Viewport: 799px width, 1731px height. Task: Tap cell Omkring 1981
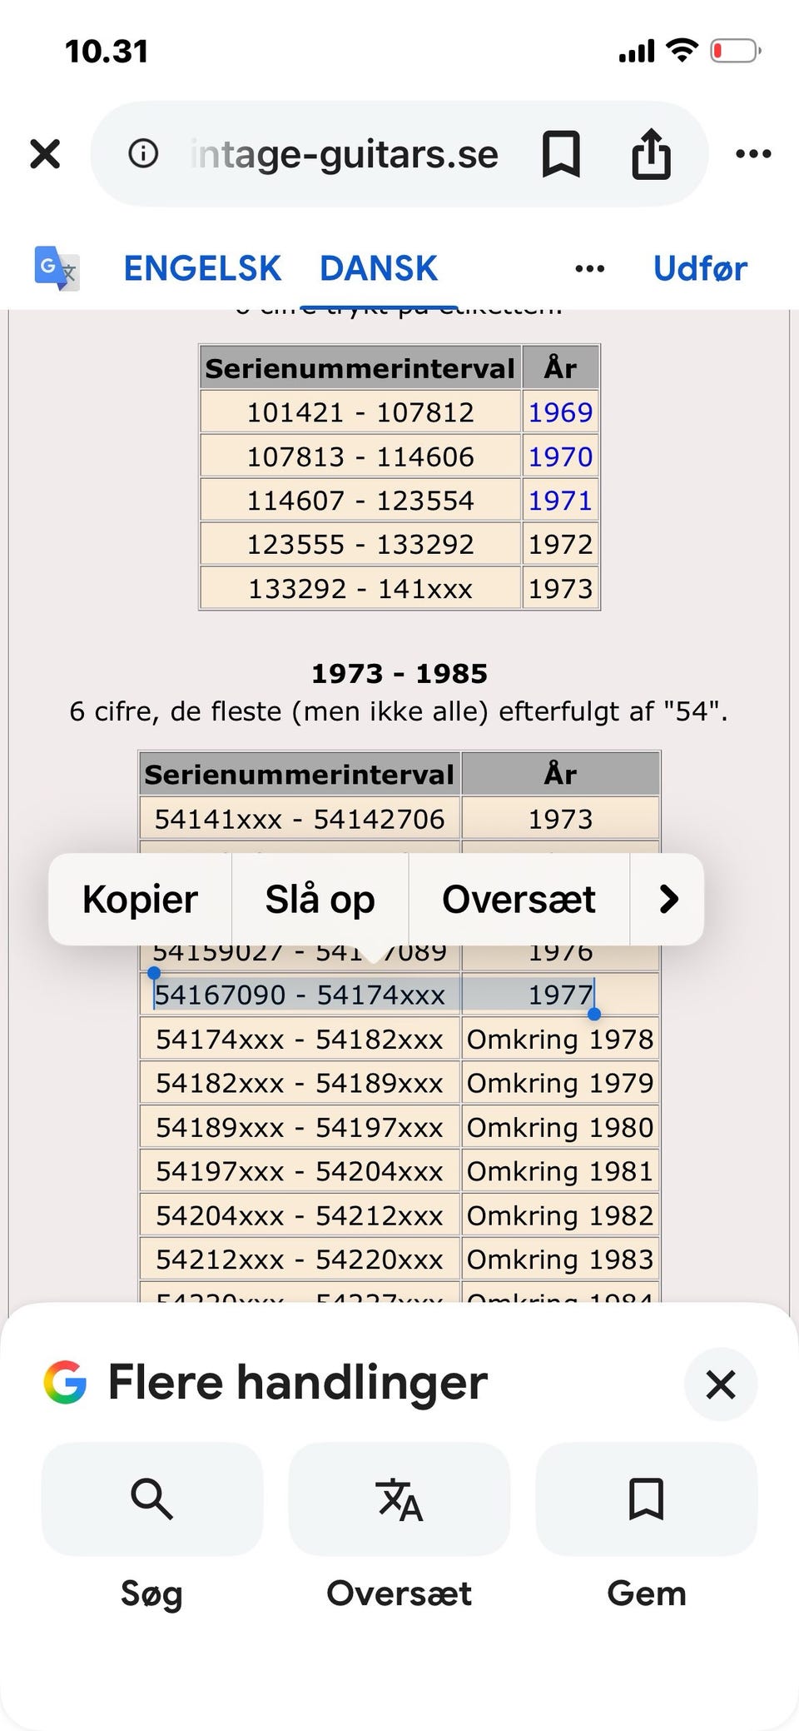tap(560, 1171)
